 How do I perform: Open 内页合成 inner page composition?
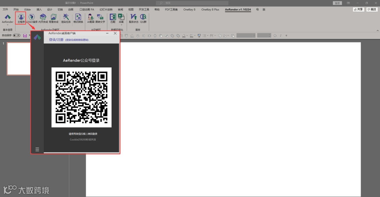[x=43, y=18]
